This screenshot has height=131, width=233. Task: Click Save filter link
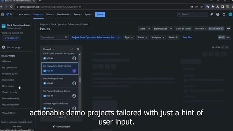pos(187,37)
